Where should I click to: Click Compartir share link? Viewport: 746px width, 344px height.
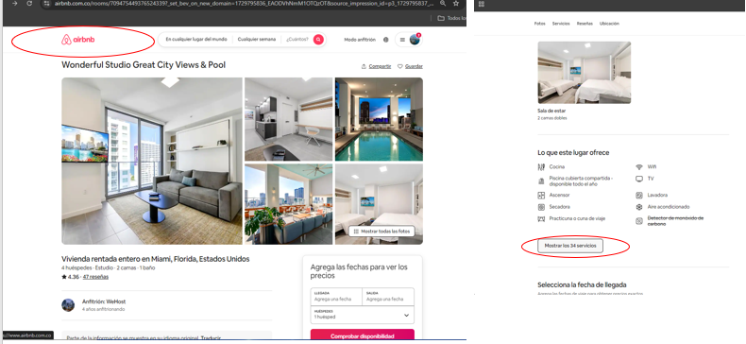pos(377,66)
